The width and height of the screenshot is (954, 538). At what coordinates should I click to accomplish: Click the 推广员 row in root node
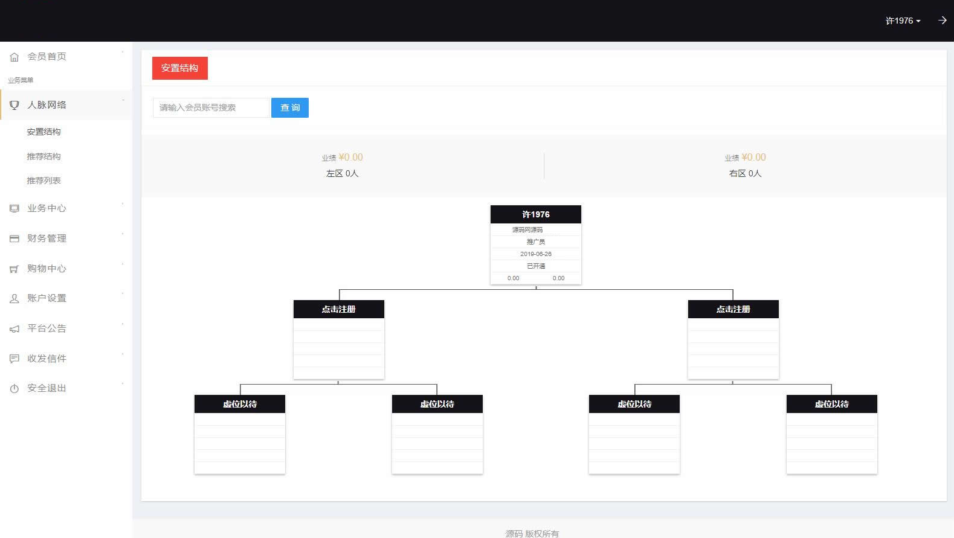pyautogui.click(x=536, y=242)
